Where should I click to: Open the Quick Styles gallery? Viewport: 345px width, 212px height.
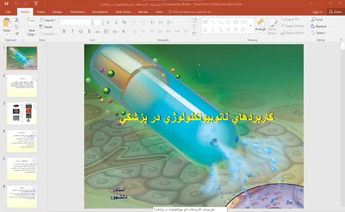(x=272, y=27)
